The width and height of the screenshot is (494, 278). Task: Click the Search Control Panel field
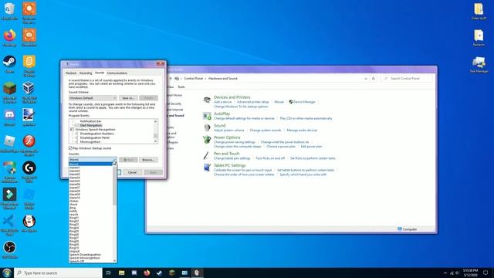(x=407, y=79)
